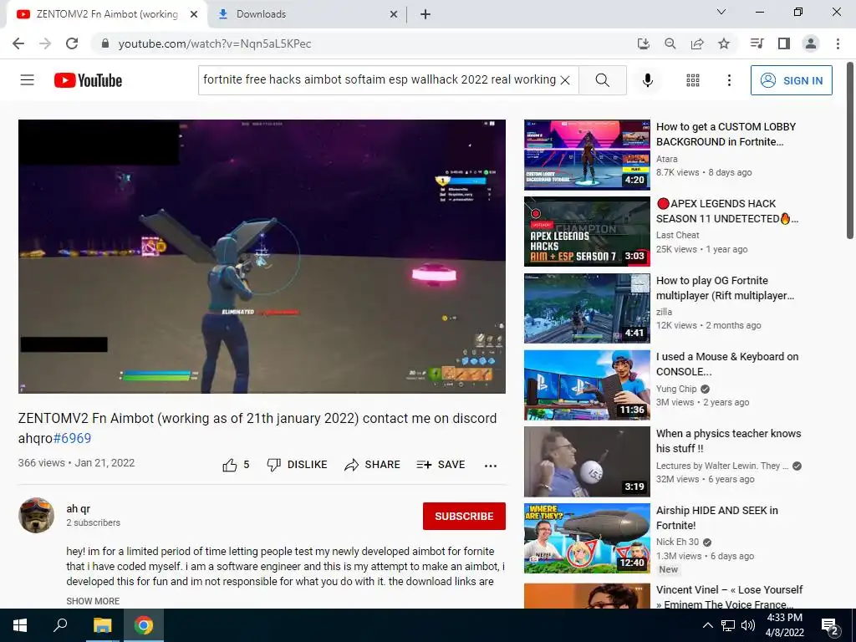Click the zilla channel name

tap(664, 312)
